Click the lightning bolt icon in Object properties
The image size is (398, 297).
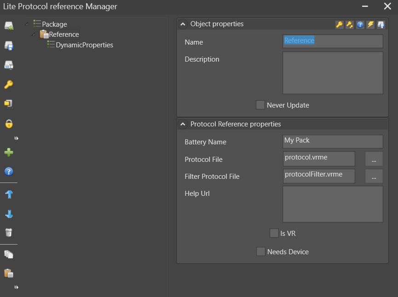point(370,25)
